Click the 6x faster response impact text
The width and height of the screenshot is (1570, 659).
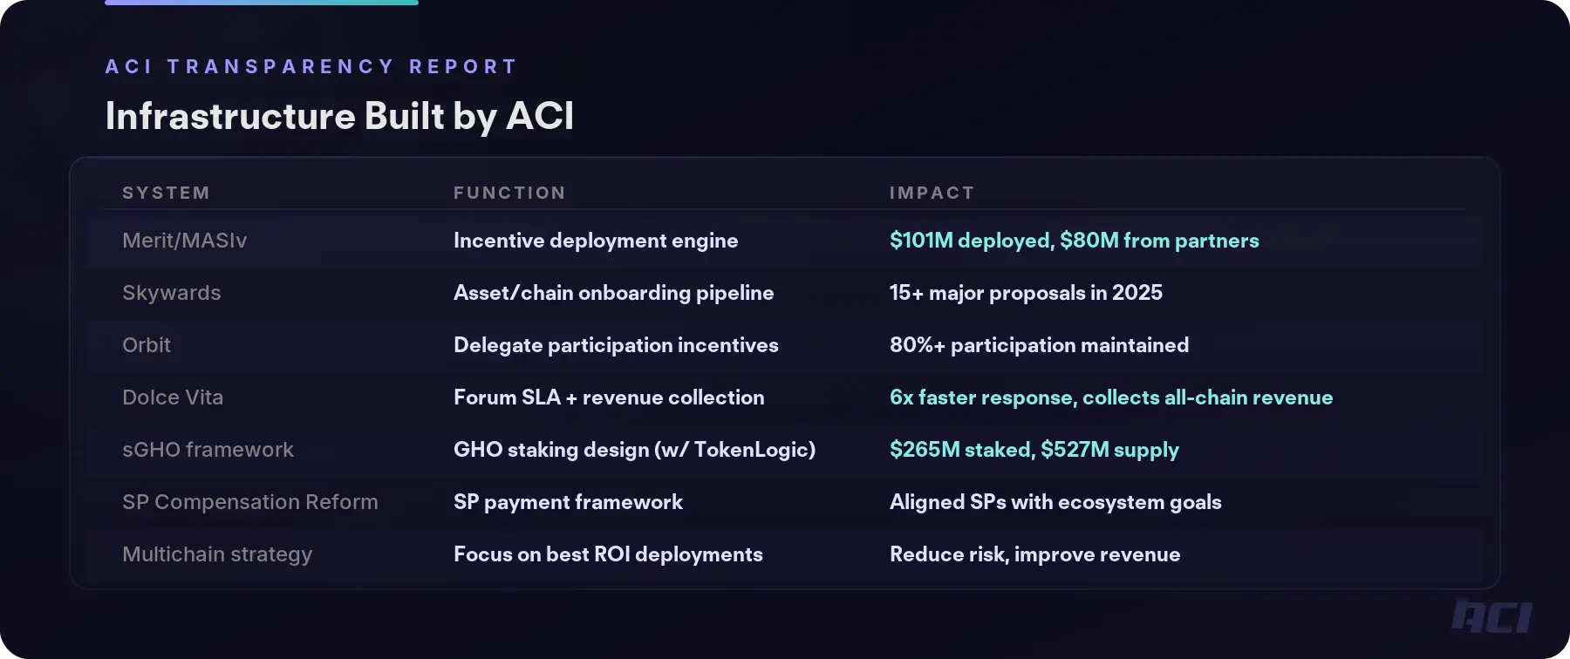click(x=1111, y=397)
